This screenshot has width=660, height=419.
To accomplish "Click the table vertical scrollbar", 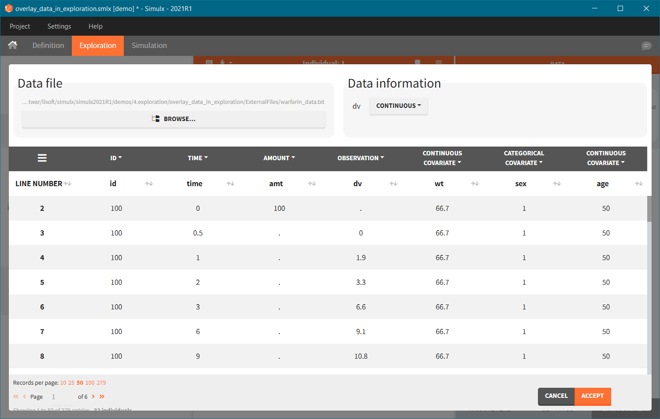I will click(649, 209).
